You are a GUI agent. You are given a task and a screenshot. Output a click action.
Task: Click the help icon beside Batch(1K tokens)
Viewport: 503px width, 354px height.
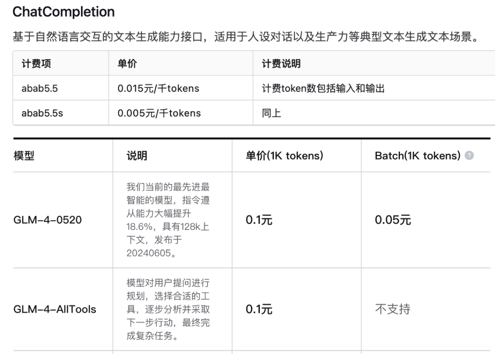click(x=469, y=156)
